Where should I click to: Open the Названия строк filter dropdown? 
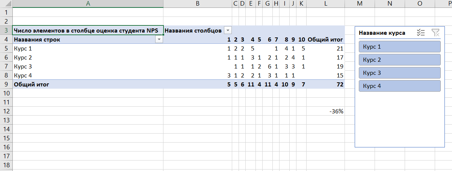tap(159, 39)
